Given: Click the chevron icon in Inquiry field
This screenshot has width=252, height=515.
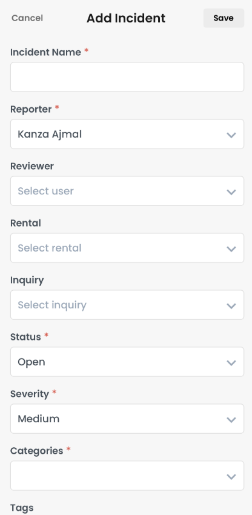Looking at the screenshot, I should click(231, 306).
